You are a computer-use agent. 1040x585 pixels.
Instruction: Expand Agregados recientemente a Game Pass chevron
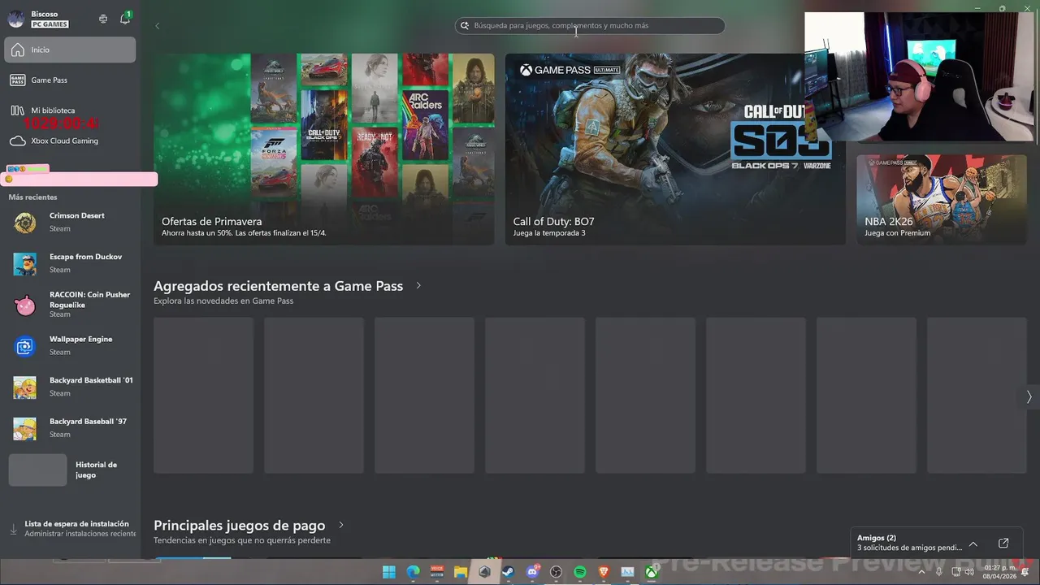point(418,286)
